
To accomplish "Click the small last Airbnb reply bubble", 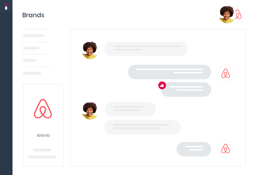I will [x=194, y=149].
